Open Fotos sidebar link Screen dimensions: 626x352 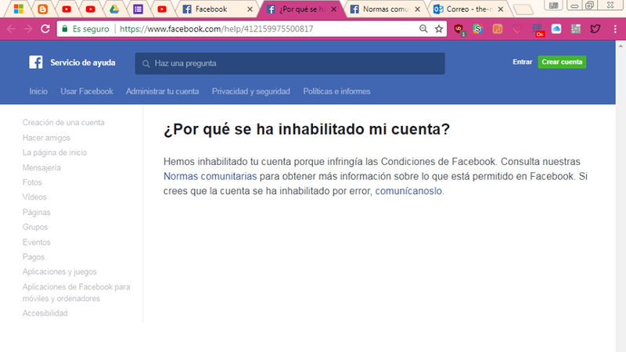click(x=32, y=182)
